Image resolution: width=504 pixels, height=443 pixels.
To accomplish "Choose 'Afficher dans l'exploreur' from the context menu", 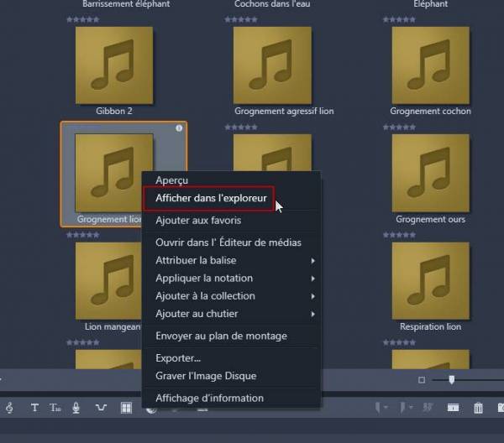I will [x=211, y=199].
